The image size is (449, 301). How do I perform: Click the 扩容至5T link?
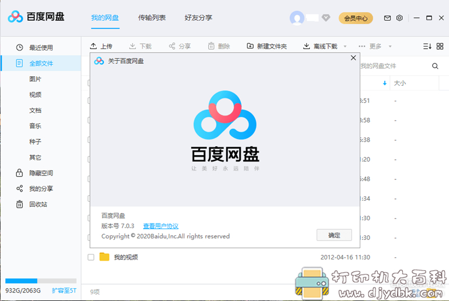[x=64, y=290]
